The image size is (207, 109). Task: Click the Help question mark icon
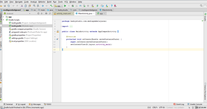point(112,6)
